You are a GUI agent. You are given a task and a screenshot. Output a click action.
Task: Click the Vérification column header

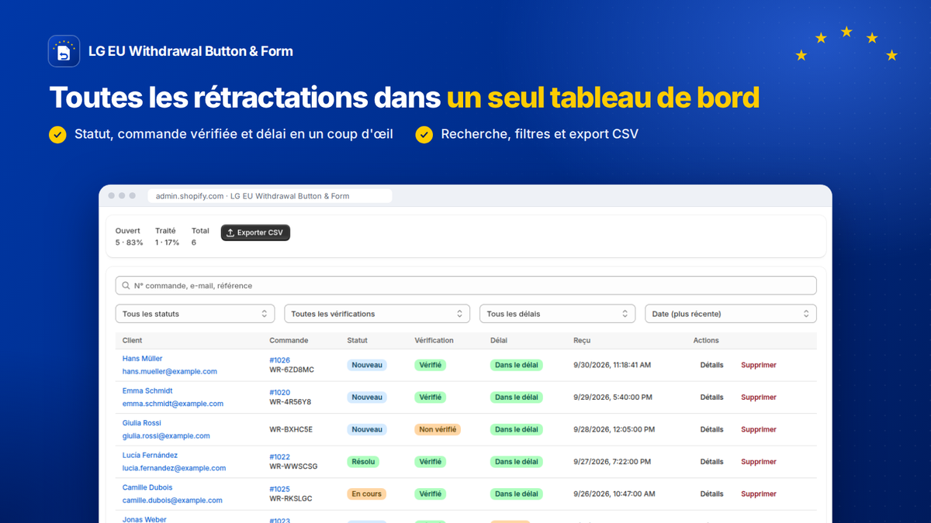click(x=434, y=340)
